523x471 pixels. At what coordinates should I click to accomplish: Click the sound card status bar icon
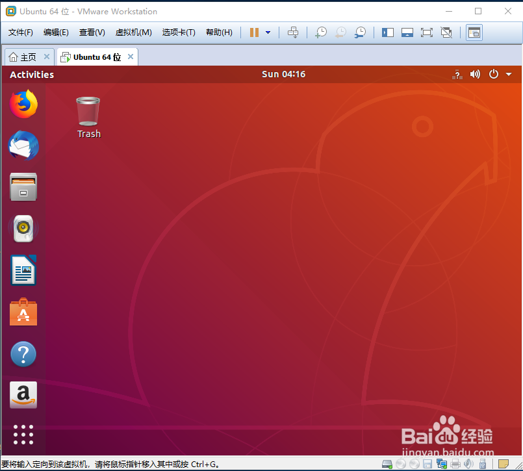point(468,464)
